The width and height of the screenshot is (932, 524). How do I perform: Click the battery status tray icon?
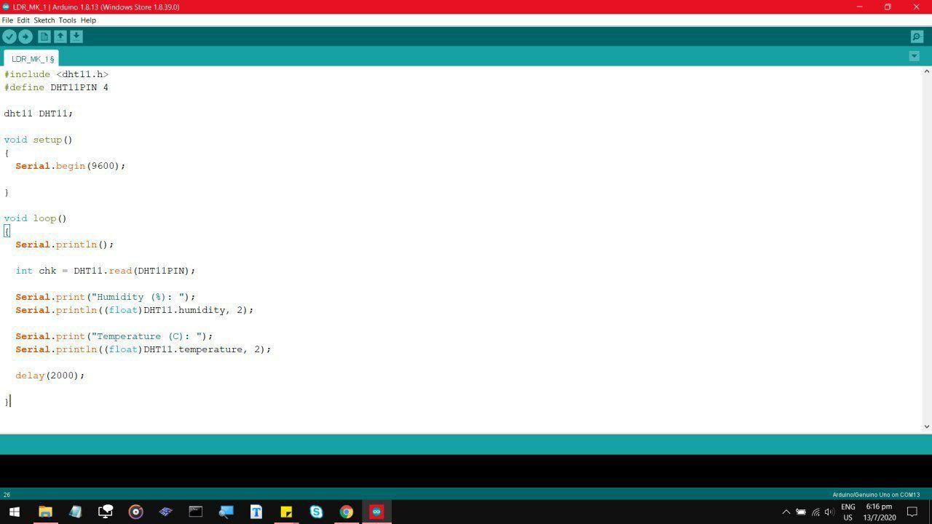pos(801,512)
